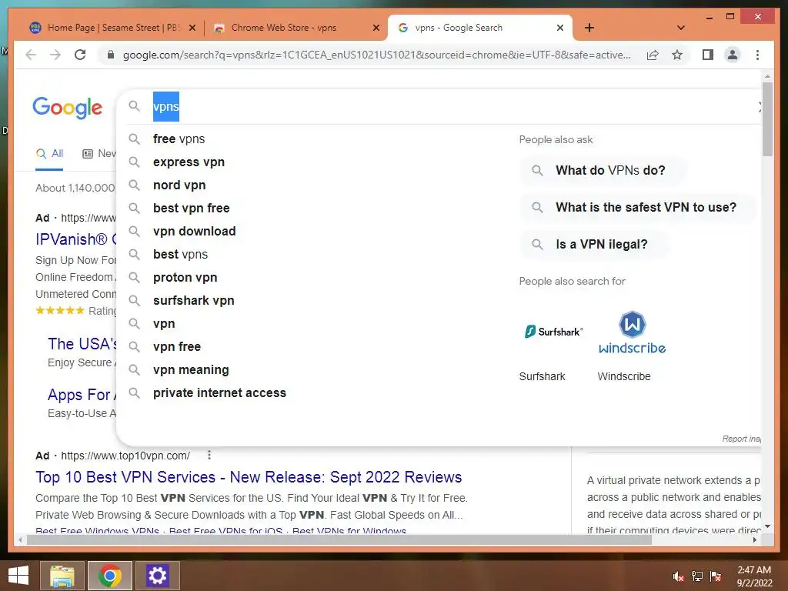Switch to the Sesame Street Home Page tab

(x=112, y=28)
